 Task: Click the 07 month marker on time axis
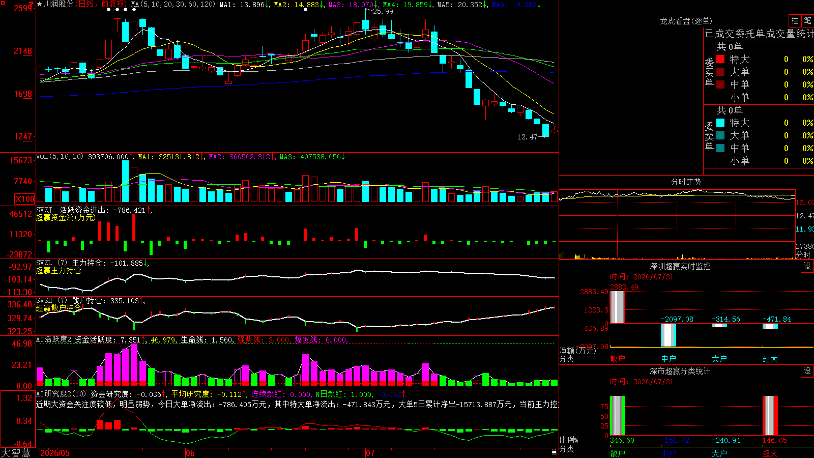[x=370, y=453]
